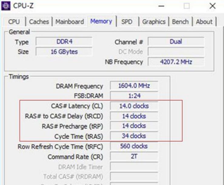The image size is (224, 185).
Task: Open the Graphics tab
Action: (x=154, y=22)
